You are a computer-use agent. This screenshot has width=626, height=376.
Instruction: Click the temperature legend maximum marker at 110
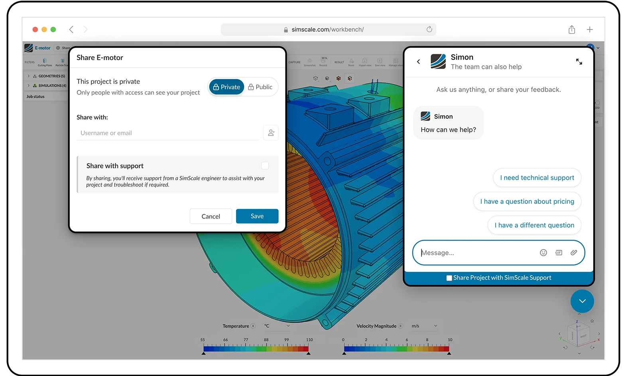308,353
